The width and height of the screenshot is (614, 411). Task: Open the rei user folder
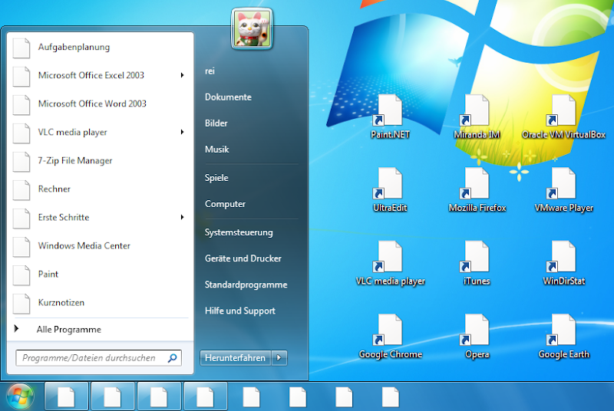coord(210,71)
